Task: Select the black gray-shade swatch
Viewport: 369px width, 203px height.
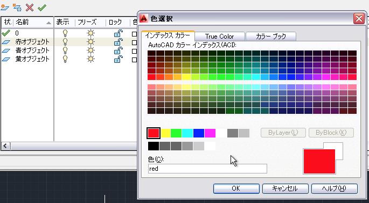Action: click(154, 146)
